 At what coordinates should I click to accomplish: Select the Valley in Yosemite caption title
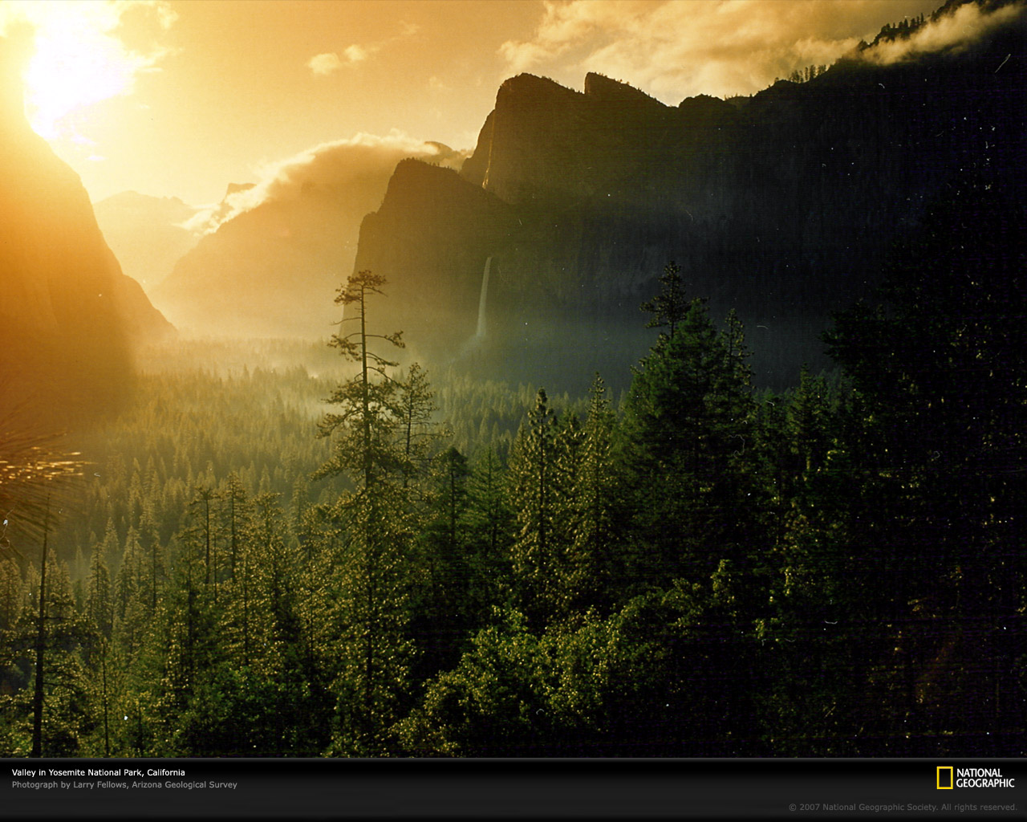(x=98, y=772)
